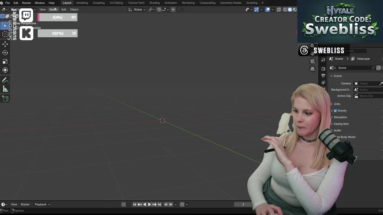Switch to material preview shading
Screen dimensions: 383x215
[x=294, y=10]
